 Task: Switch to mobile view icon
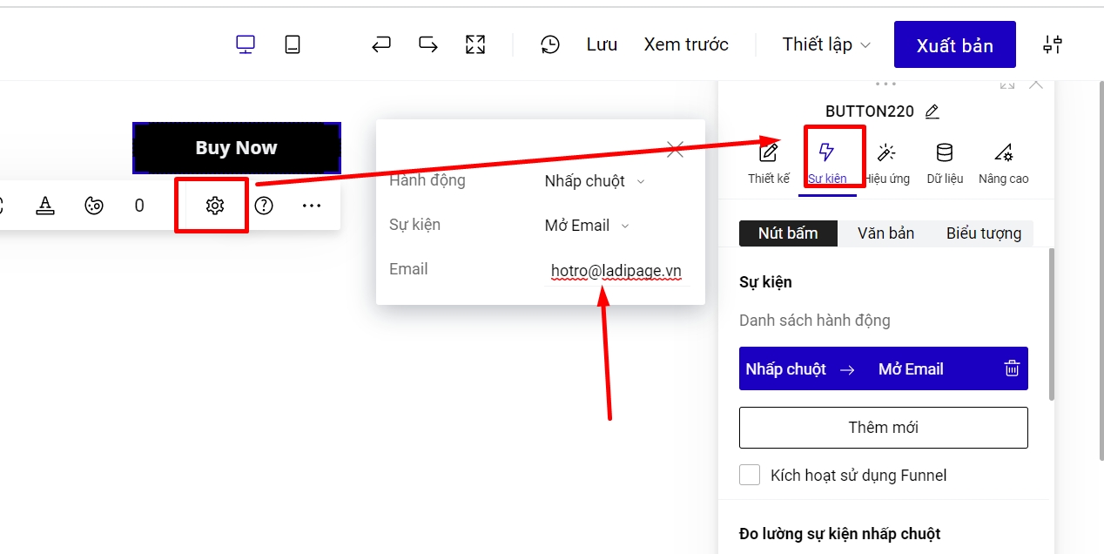(x=293, y=44)
